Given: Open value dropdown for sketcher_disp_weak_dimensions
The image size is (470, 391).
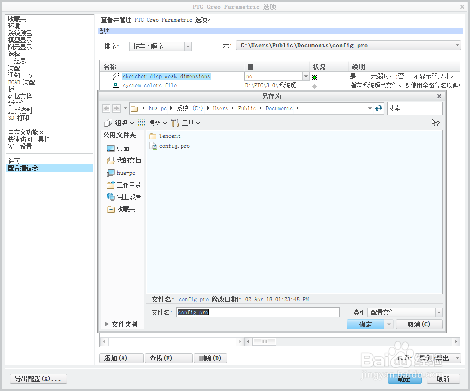Looking at the screenshot, I should coord(306,76).
